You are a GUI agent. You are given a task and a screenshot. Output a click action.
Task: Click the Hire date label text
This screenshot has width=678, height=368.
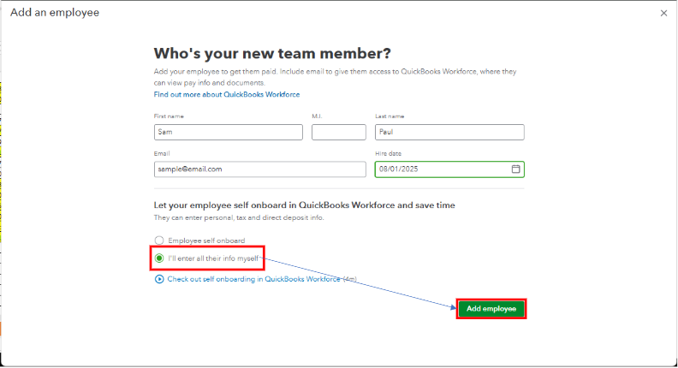pos(388,153)
